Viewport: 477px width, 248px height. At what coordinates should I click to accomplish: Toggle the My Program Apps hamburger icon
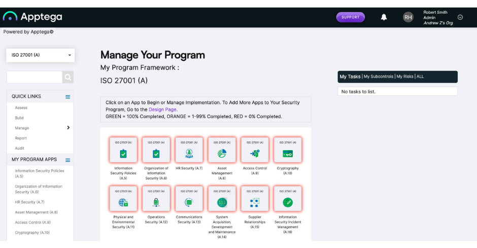click(x=67, y=160)
